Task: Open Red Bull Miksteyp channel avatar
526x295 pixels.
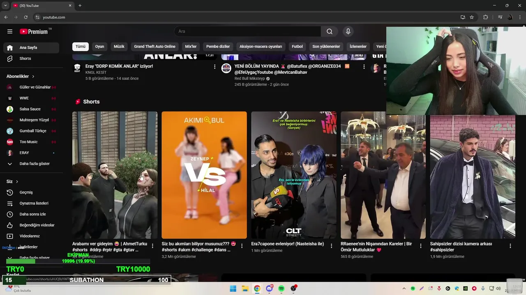Action: [x=226, y=68]
